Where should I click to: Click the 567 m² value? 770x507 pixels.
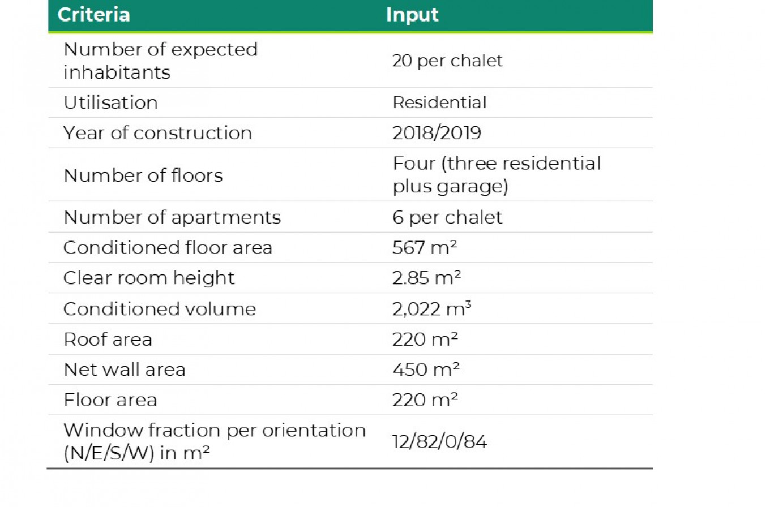tap(425, 248)
